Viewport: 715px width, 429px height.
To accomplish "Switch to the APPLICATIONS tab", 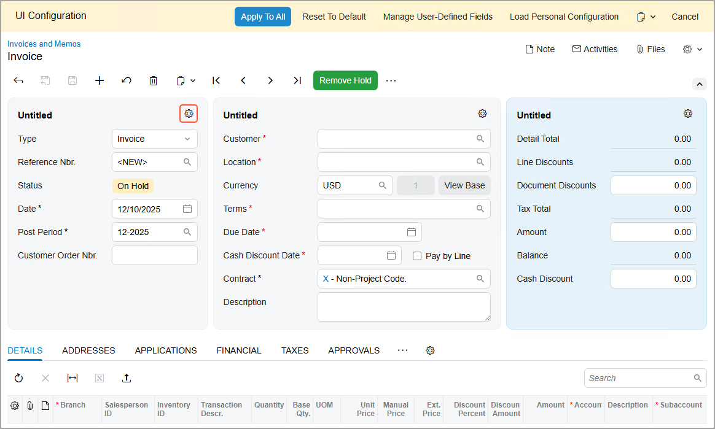I will pos(166,350).
